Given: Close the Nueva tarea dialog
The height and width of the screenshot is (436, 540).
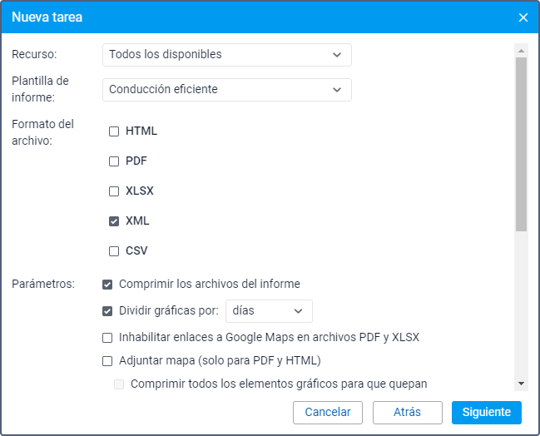Looking at the screenshot, I should pos(523,17).
